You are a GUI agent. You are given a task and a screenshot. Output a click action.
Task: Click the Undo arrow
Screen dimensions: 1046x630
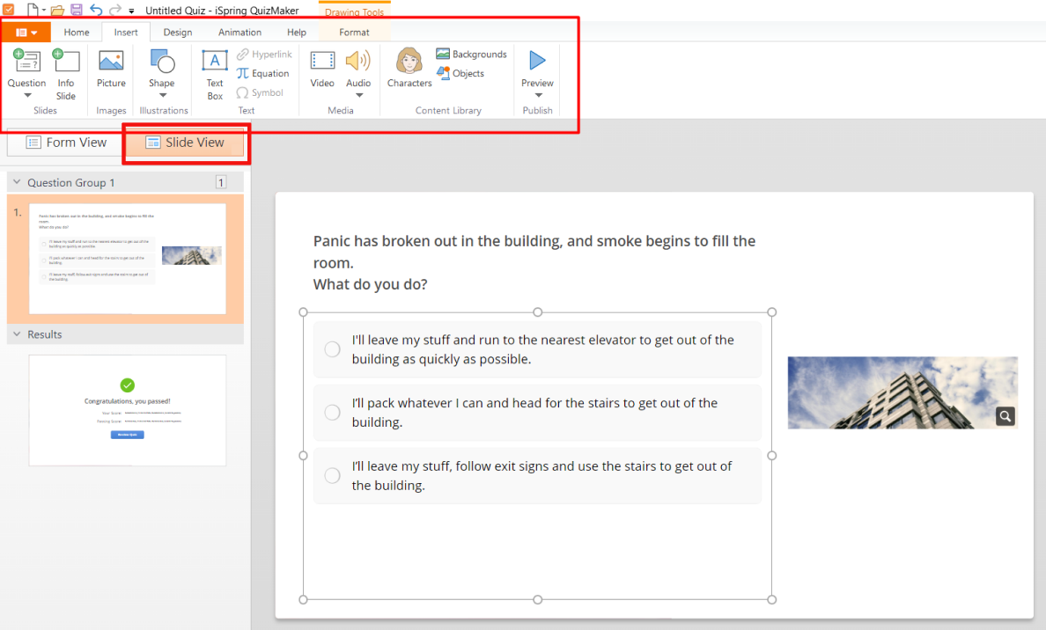coord(97,10)
